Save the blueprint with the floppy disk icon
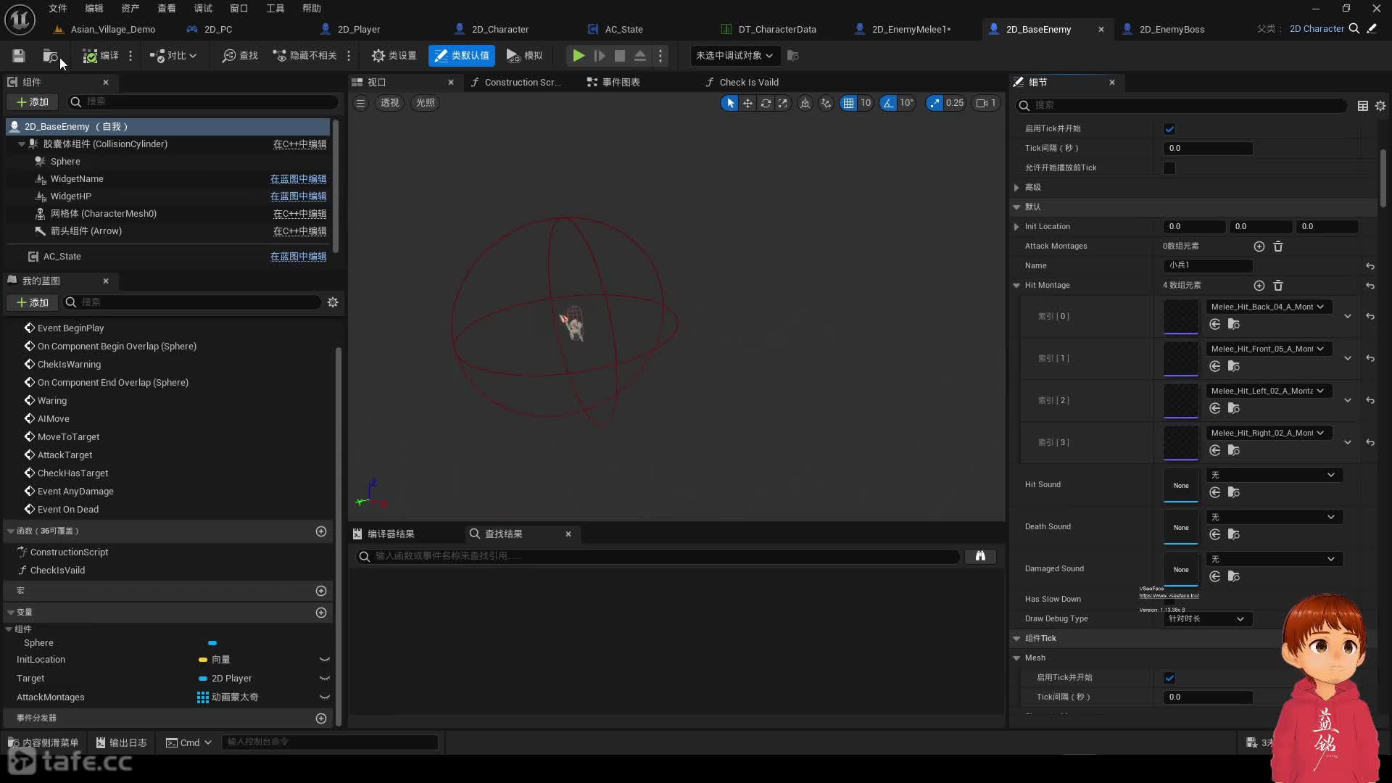 coord(19,56)
